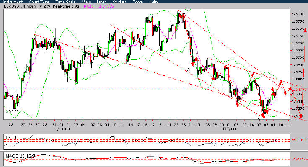This screenshot has width=308, height=167.
Task: Click the current price marker on price axis
Action: click(x=299, y=90)
